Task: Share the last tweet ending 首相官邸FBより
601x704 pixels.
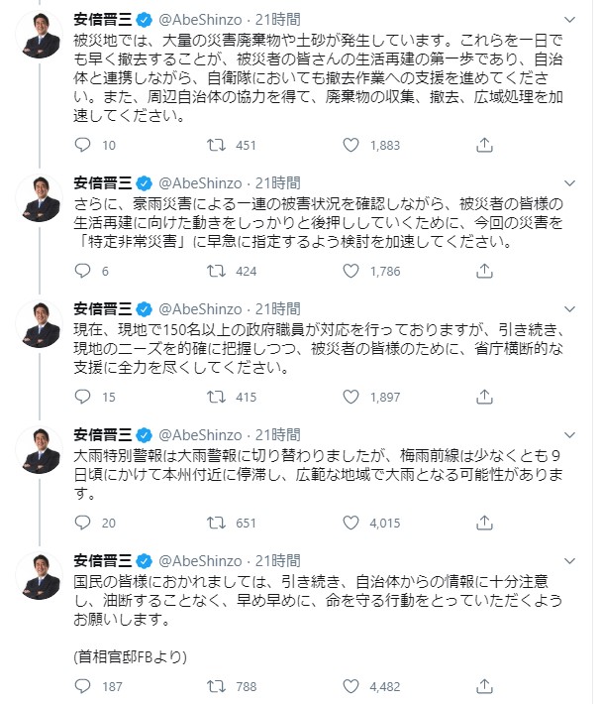Action: click(484, 685)
